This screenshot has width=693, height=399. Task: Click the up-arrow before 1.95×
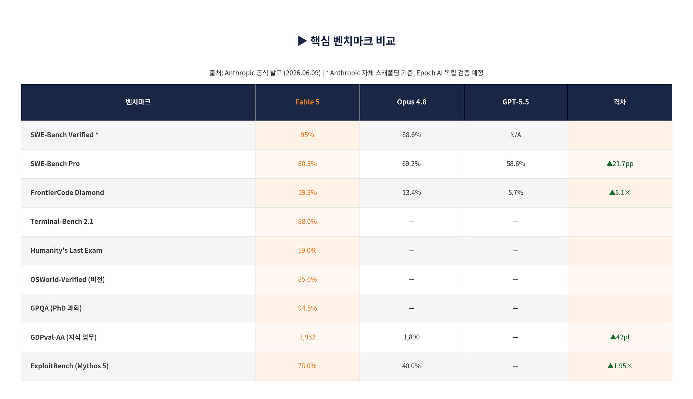click(610, 366)
